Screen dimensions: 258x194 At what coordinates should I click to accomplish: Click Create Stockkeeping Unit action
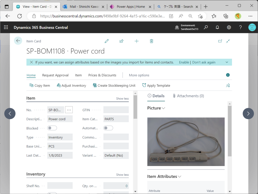click(x=114, y=85)
